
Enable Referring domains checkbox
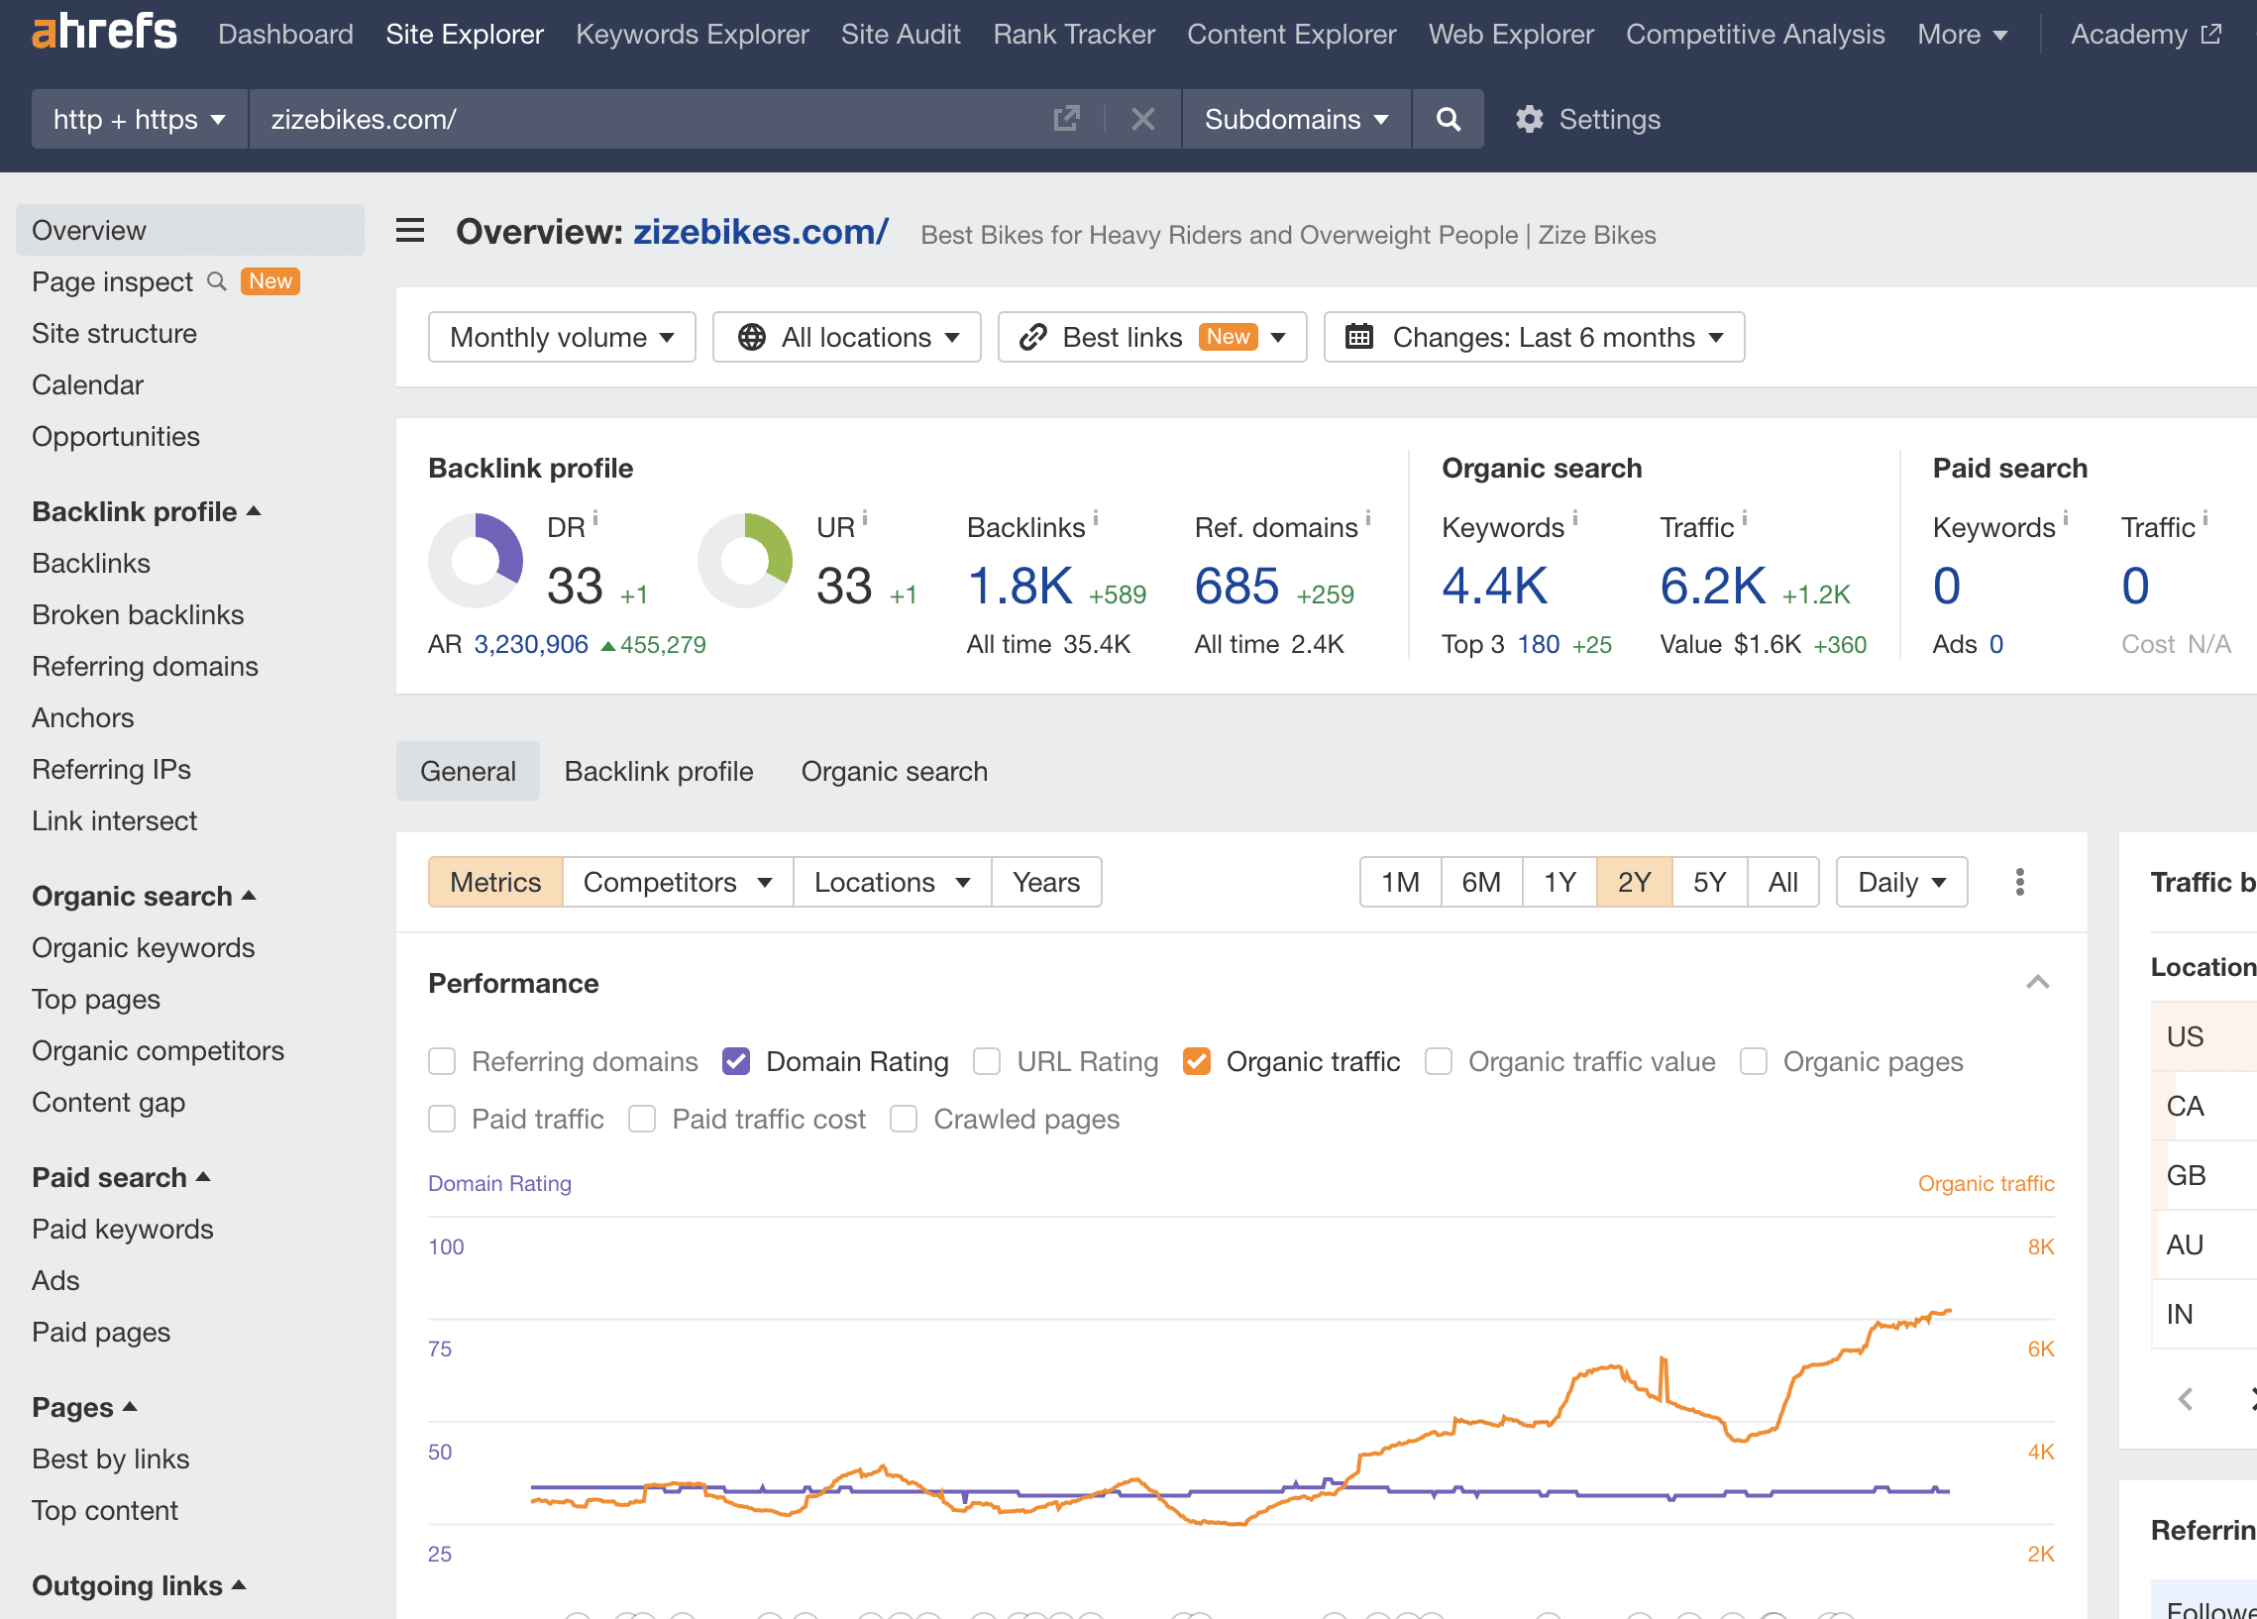tap(442, 1062)
